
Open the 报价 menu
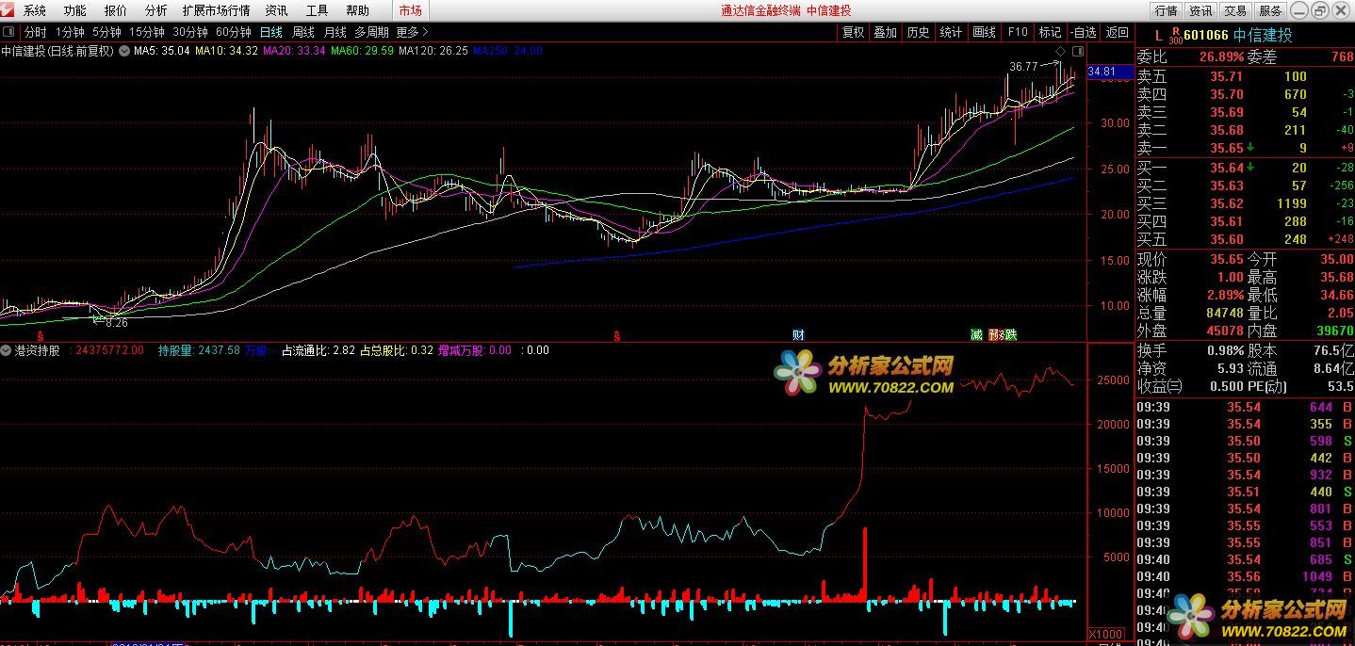116,11
